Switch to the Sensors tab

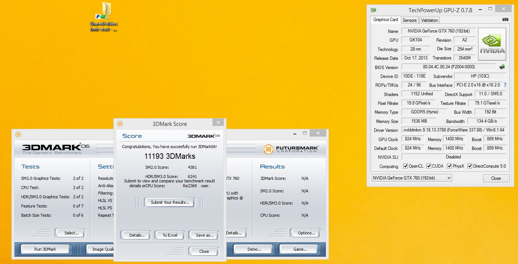point(409,20)
